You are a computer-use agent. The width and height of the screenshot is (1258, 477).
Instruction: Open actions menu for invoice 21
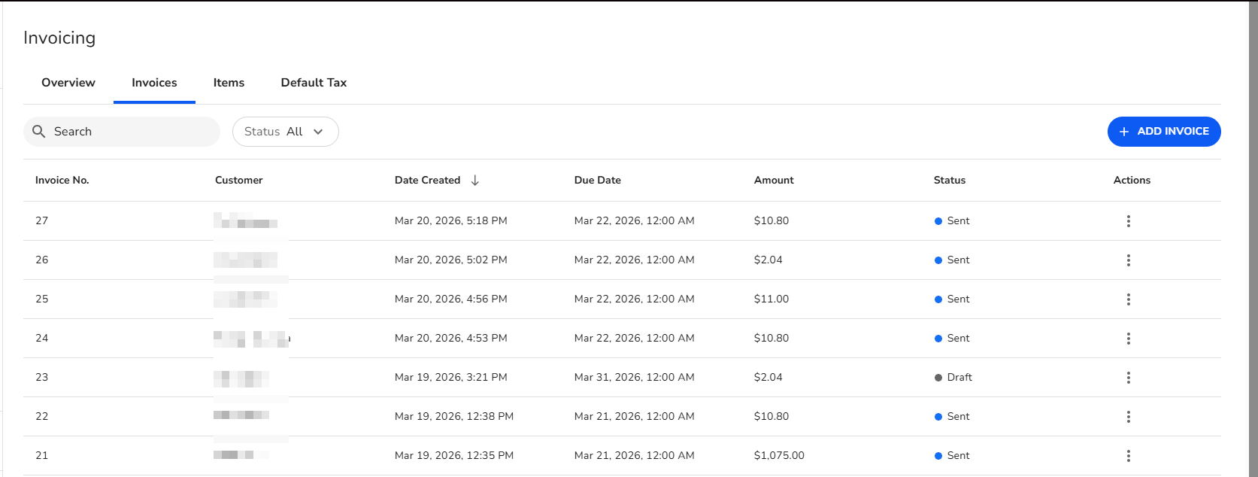point(1128,456)
